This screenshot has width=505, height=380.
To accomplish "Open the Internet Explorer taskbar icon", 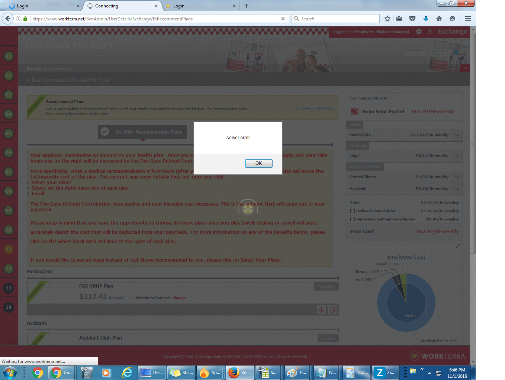I will 127,373.
